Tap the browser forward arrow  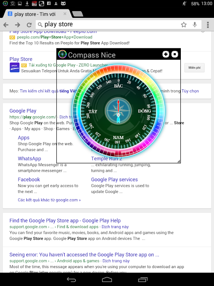click(17, 25)
